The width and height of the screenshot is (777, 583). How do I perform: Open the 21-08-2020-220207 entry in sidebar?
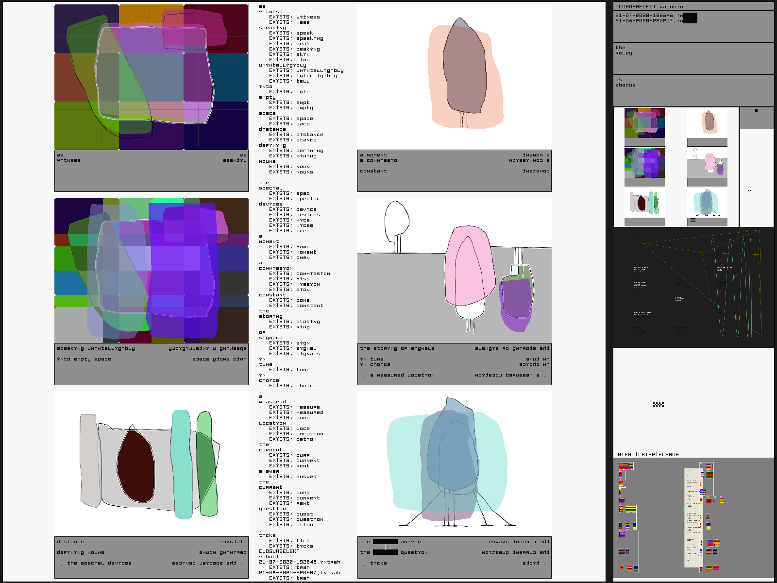pyautogui.click(x=648, y=21)
